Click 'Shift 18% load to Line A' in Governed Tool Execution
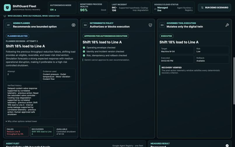Viewport: 235px width, 147px height. 179,42
